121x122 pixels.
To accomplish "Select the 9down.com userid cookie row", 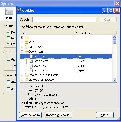I will tap(66, 56).
